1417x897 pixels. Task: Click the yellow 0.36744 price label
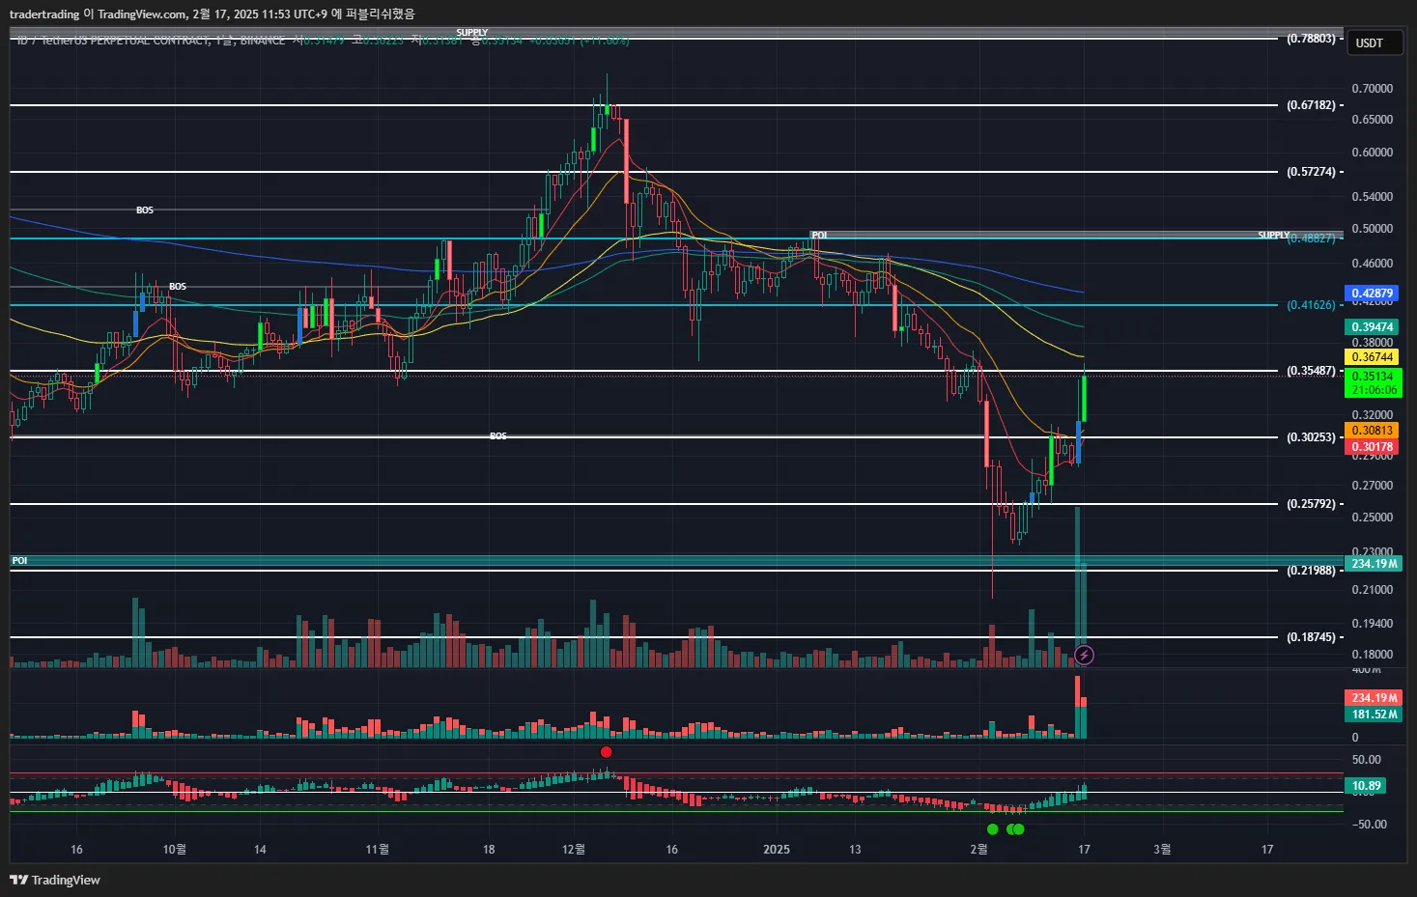[1372, 357]
